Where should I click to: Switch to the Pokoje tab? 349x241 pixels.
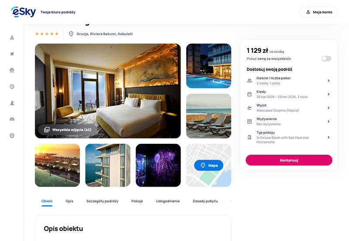[137, 201]
